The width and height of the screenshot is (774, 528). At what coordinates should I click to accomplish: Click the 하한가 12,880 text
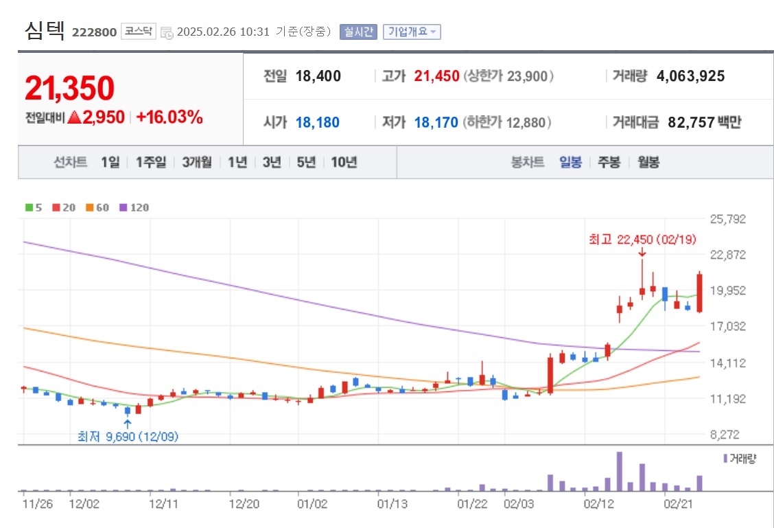507,122
